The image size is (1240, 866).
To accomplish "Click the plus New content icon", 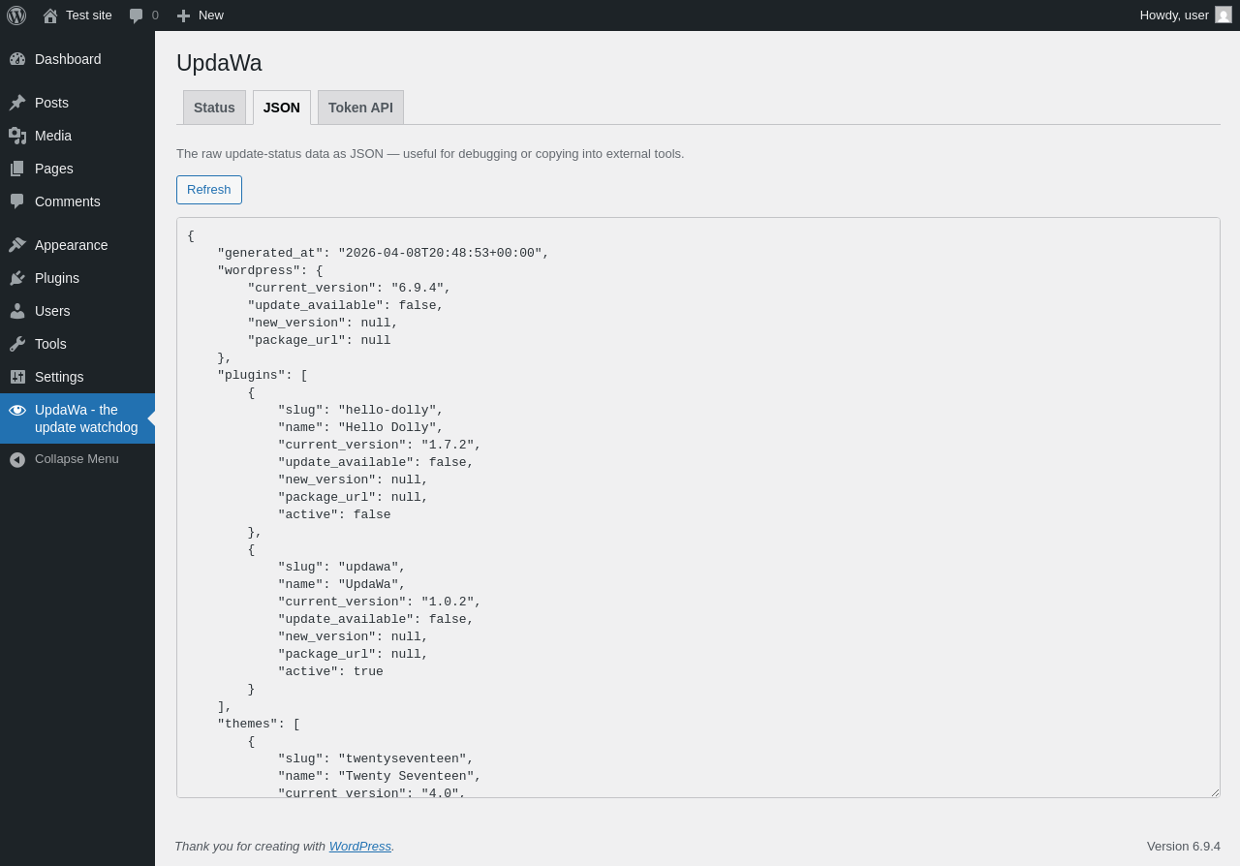I will click(x=183, y=15).
